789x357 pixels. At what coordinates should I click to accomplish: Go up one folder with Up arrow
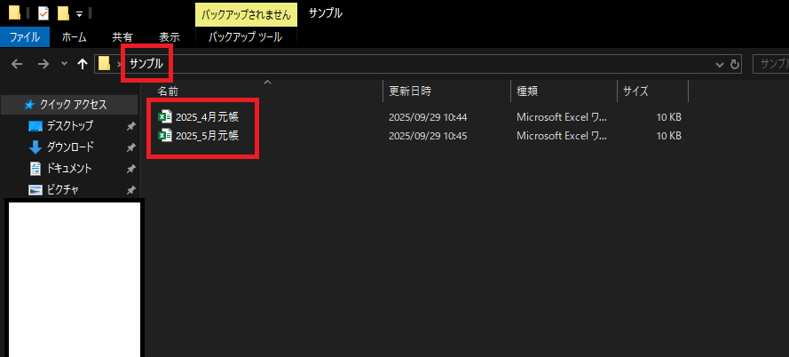[x=83, y=64]
